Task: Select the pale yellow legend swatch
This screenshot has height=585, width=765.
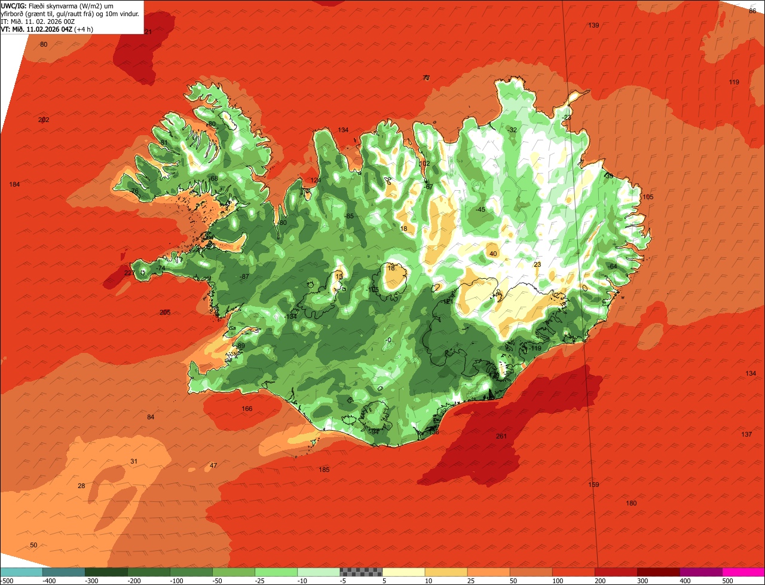Action: point(403,571)
